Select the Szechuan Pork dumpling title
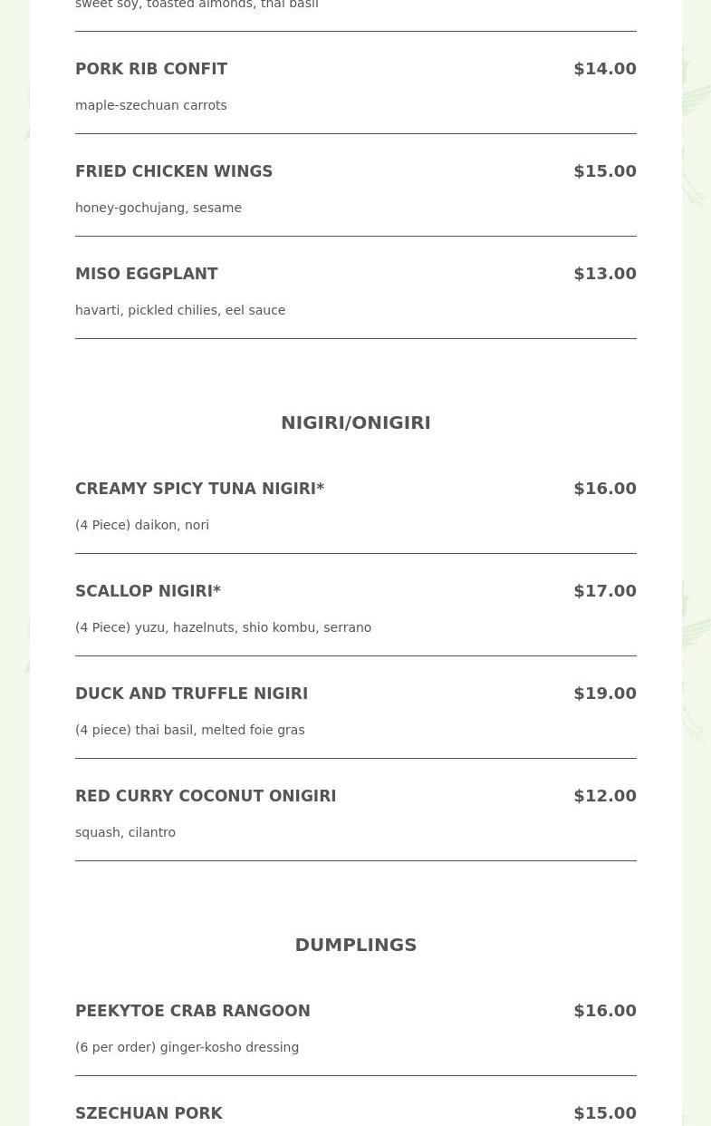 149,1113
